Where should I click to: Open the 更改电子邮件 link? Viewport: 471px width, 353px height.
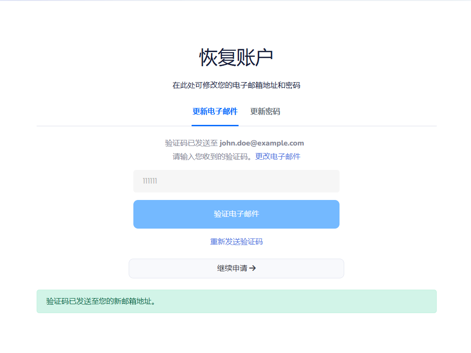tap(278, 157)
